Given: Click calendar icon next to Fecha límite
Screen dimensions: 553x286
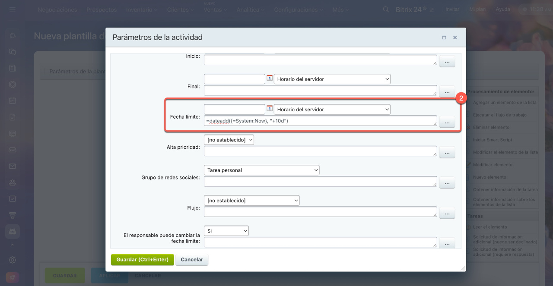Looking at the screenshot, I should (270, 109).
